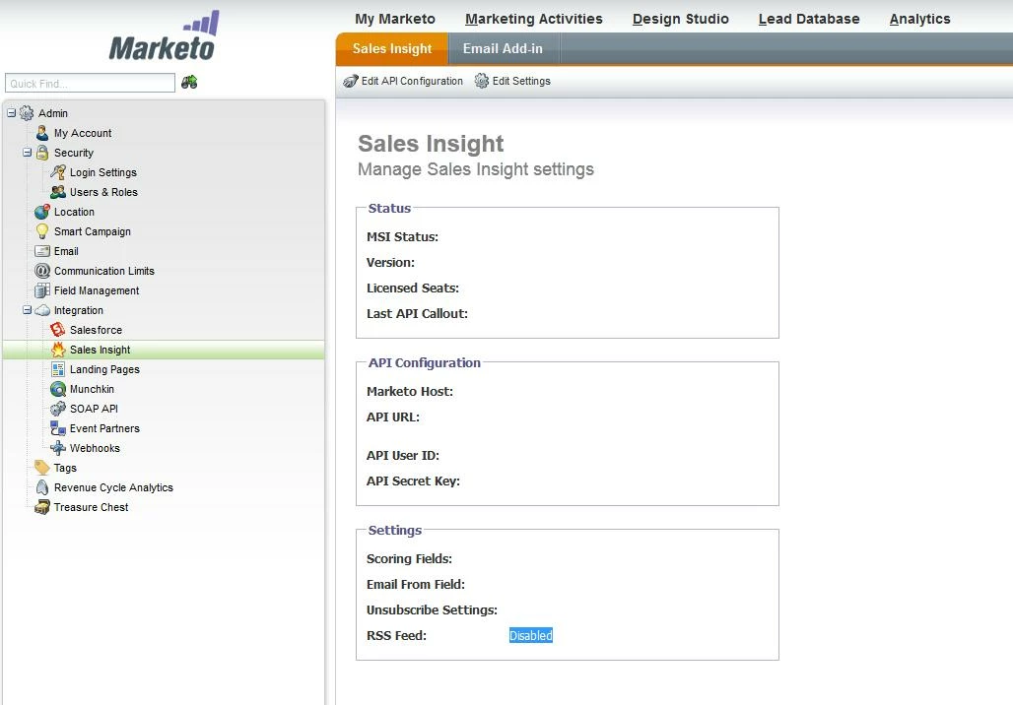Click the highlighted Disabled RSS Feed value
Image resolution: width=1013 pixels, height=705 pixels.
click(x=531, y=636)
